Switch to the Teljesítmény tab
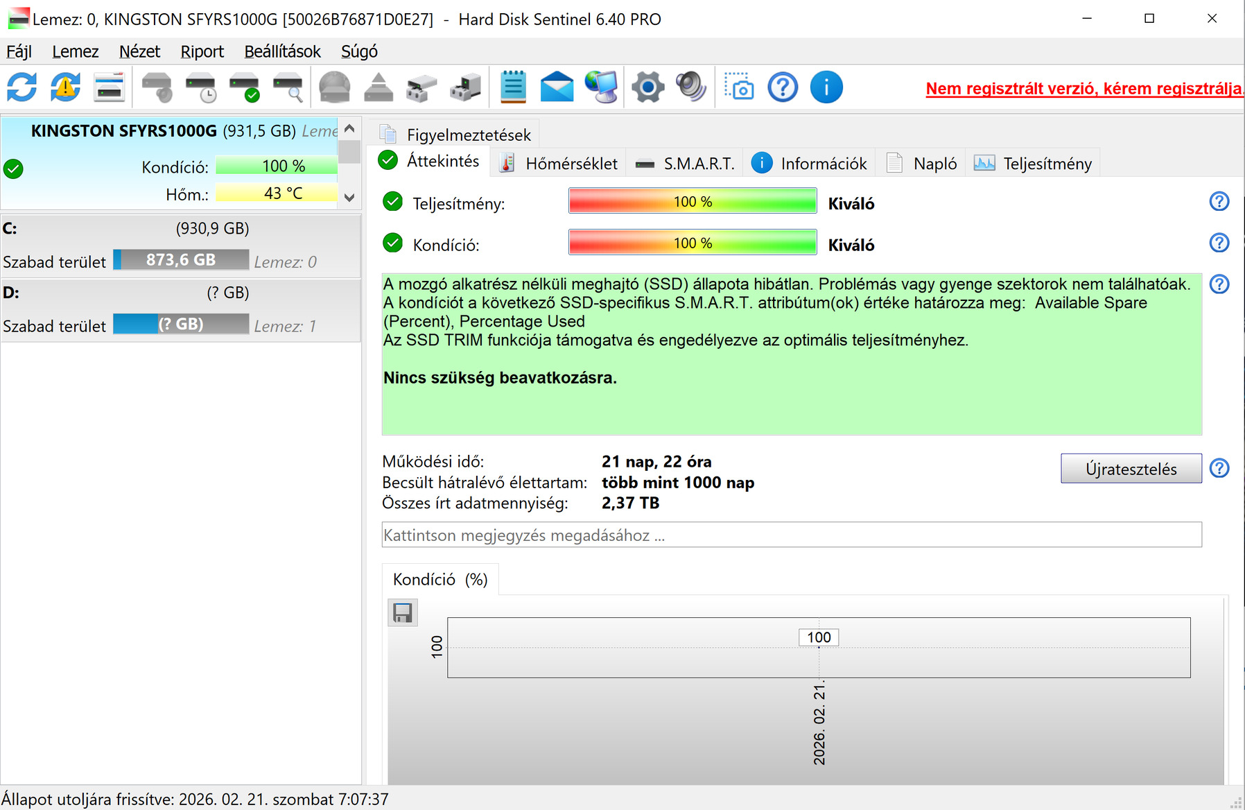 point(1033,164)
